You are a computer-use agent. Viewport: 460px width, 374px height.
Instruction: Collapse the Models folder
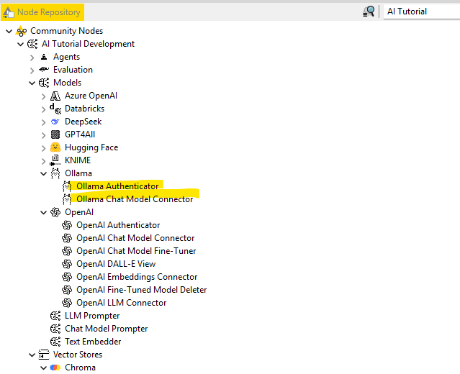[x=32, y=83]
